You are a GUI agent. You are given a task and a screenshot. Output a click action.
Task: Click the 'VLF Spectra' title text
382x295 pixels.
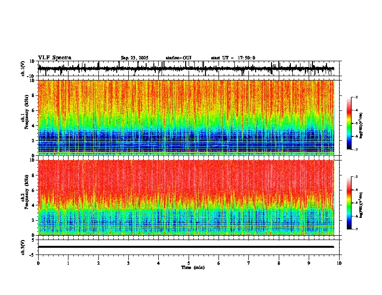pyautogui.click(x=55, y=58)
